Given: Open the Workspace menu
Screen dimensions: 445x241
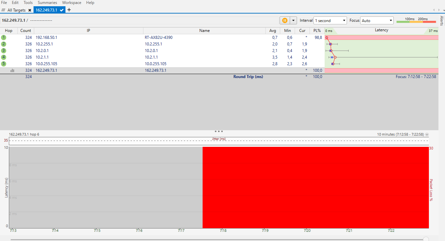Looking at the screenshot, I should click(x=72, y=3).
